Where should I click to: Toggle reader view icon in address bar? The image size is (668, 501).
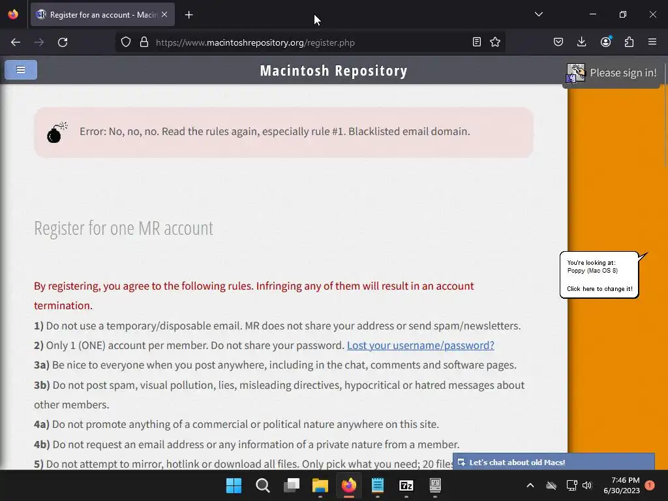coord(477,42)
